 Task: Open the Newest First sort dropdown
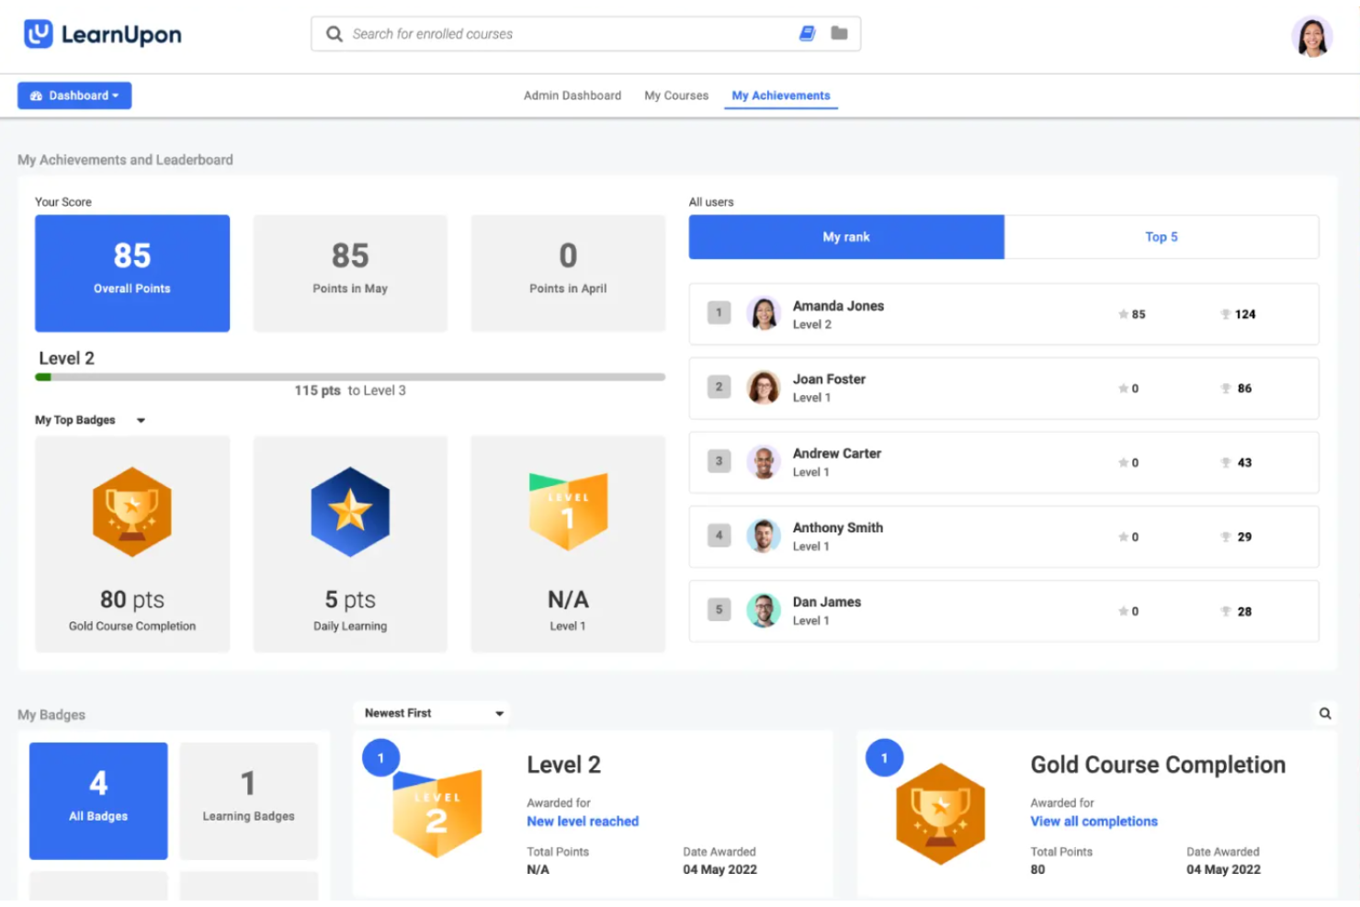click(x=430, y=712)
